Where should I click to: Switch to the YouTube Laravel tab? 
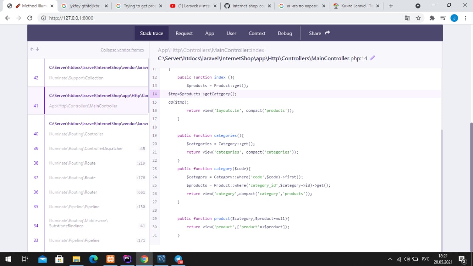point(193,6)
